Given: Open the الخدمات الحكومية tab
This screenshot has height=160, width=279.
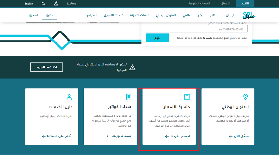Looking at the screenshot, I should (199, 4).
